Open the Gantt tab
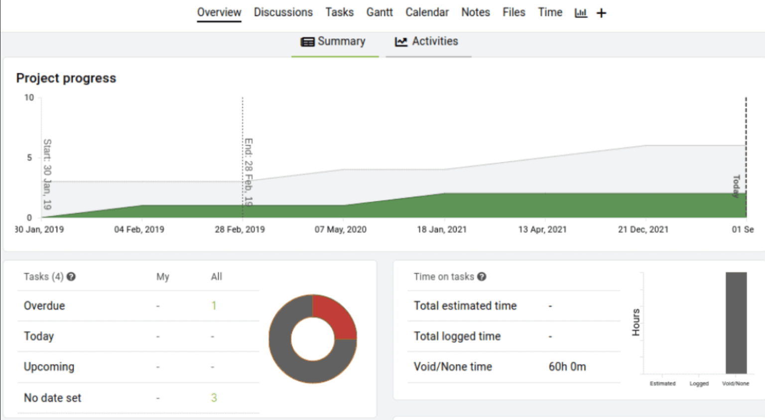 (380, 12)
